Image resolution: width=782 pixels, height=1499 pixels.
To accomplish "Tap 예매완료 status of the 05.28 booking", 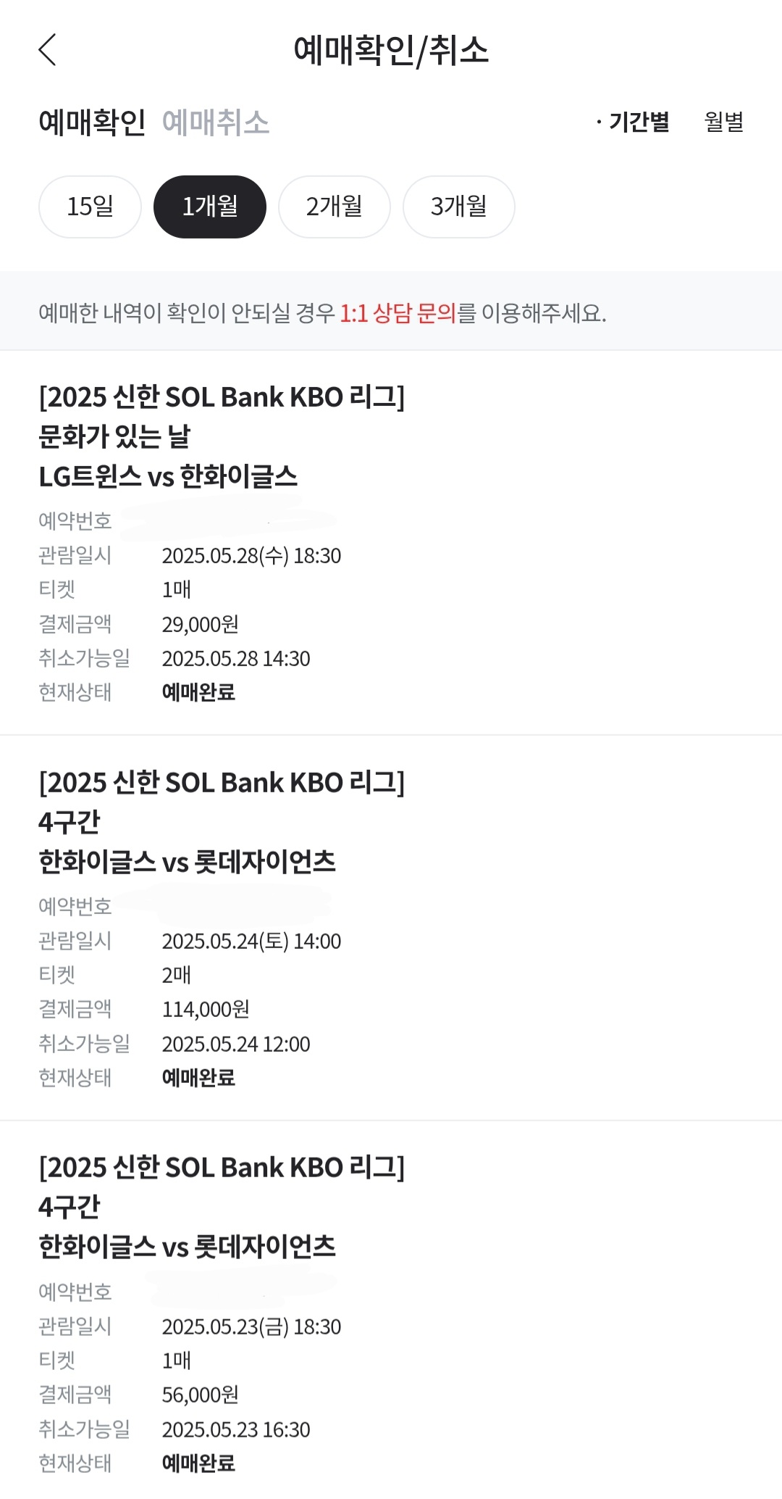I will 198,692.
